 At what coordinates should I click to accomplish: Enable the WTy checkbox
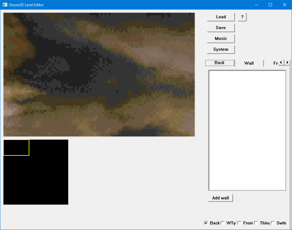click(223, 223)
